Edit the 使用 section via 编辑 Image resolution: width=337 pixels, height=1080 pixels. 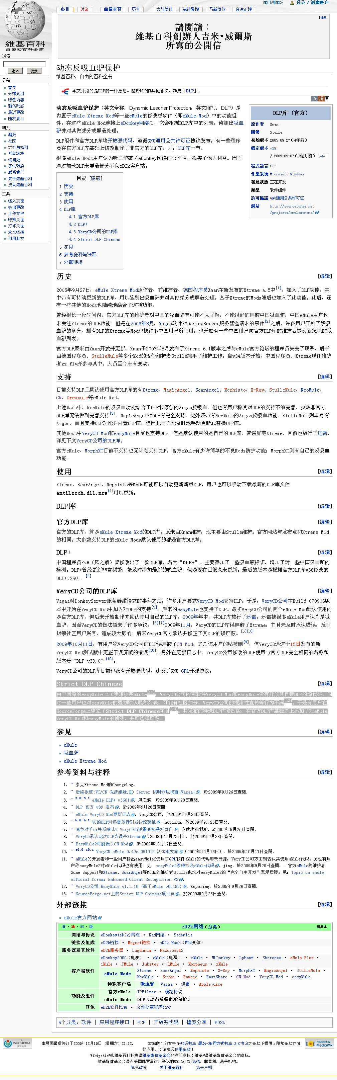(324, 471)
